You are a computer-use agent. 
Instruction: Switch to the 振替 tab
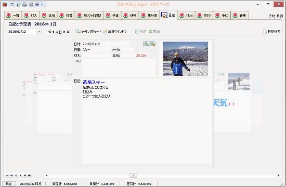(66, 16)
